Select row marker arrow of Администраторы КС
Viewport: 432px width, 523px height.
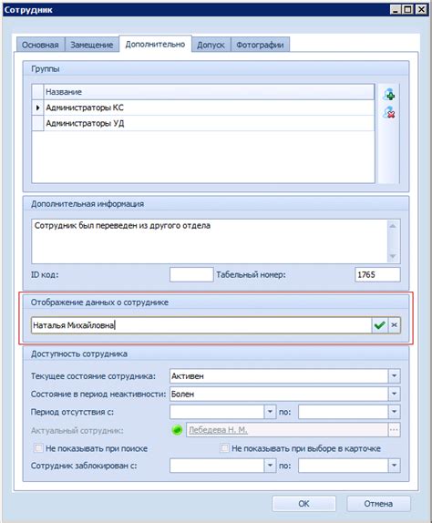[37, 108]
